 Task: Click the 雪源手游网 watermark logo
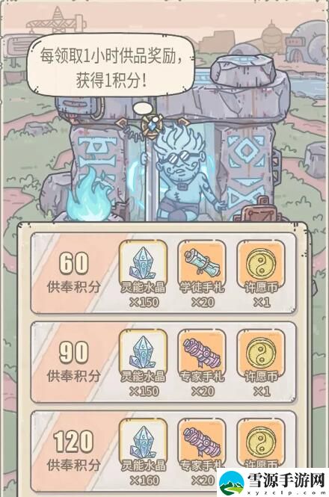coord(272,482)
